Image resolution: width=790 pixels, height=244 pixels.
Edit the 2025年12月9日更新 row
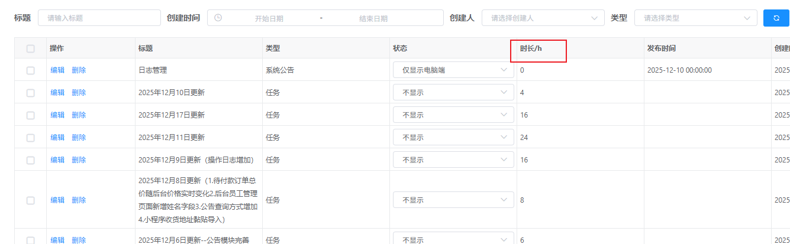click(57, 160)
